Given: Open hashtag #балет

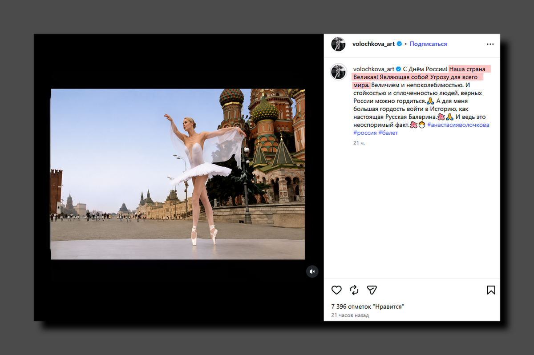Looking at the screenshot, I should (388, 133).
